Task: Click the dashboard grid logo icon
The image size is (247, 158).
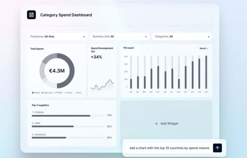Action: pyautogui.click(x=31, y=15)
